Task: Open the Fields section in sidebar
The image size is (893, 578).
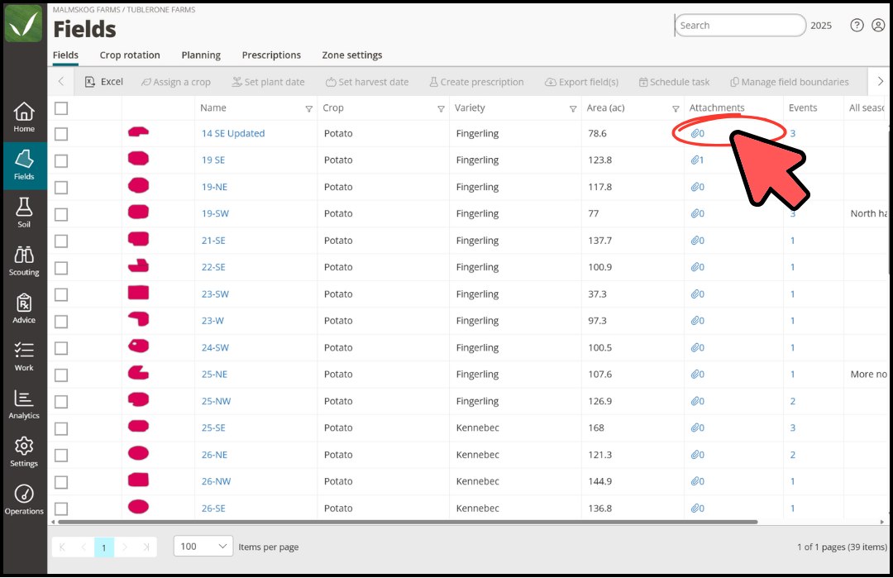Action: pyautogui.click(x=24, y=165)
